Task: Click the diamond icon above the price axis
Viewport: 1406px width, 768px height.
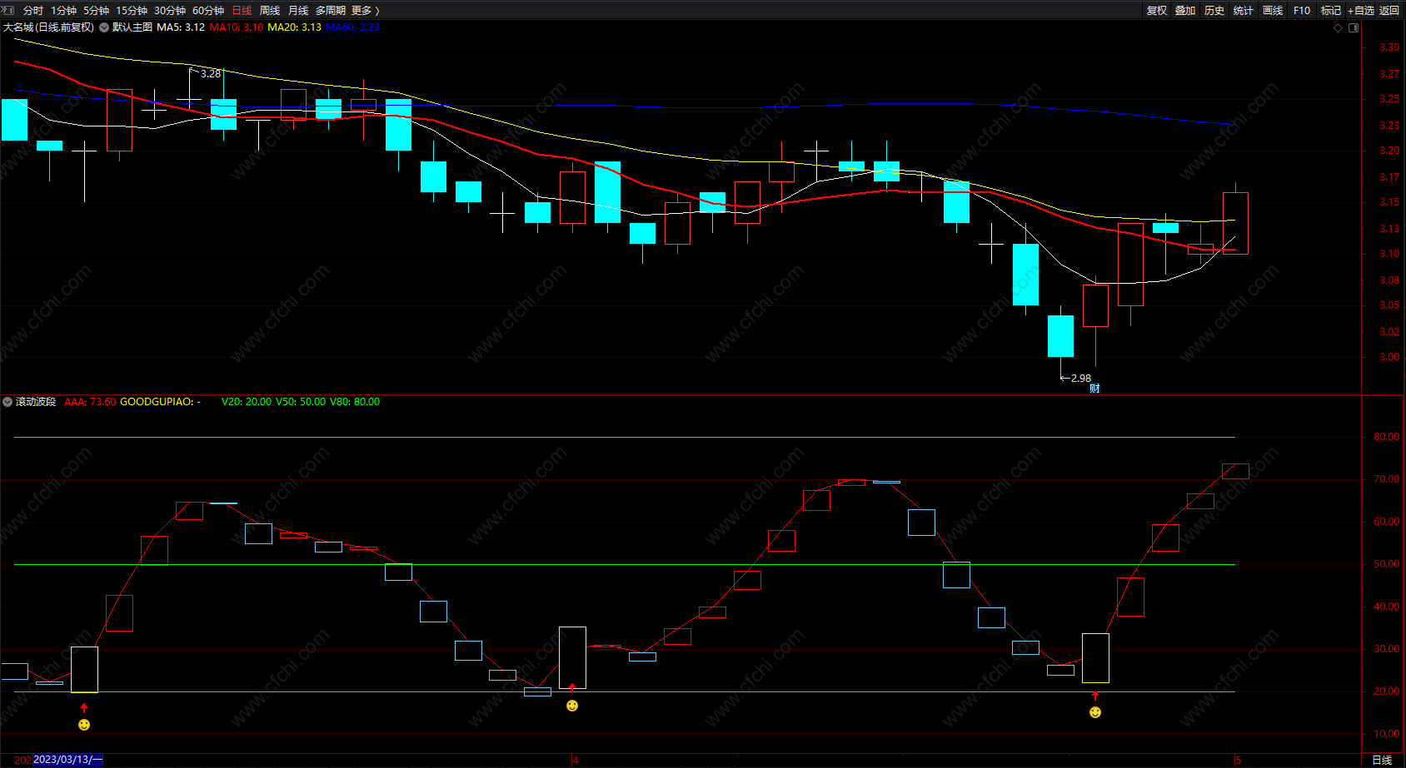Action: (1339, 27)
